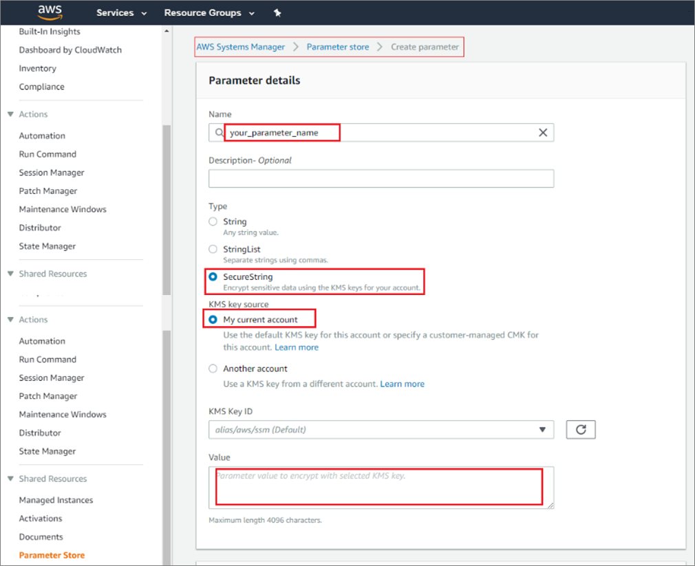This screenshot has width=695, height=566.
Task: Click the Value textarea resize grip
Action: pos(550,505)
